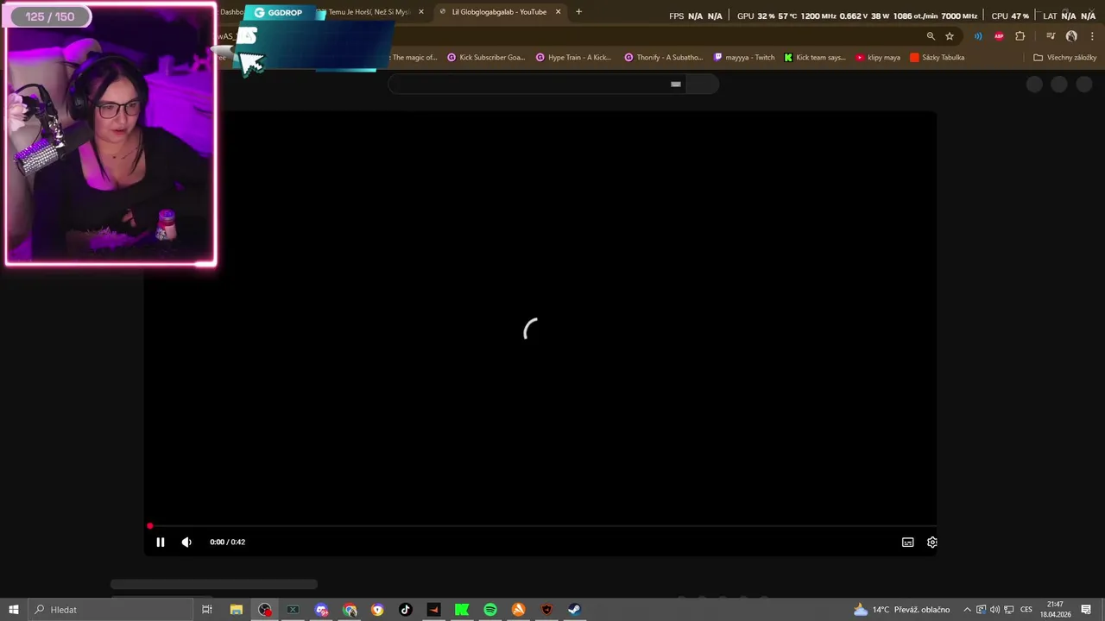Open Kick app from taskbar
The width and height of the screenshot is (1105, 621).
(x=462, y=609)
